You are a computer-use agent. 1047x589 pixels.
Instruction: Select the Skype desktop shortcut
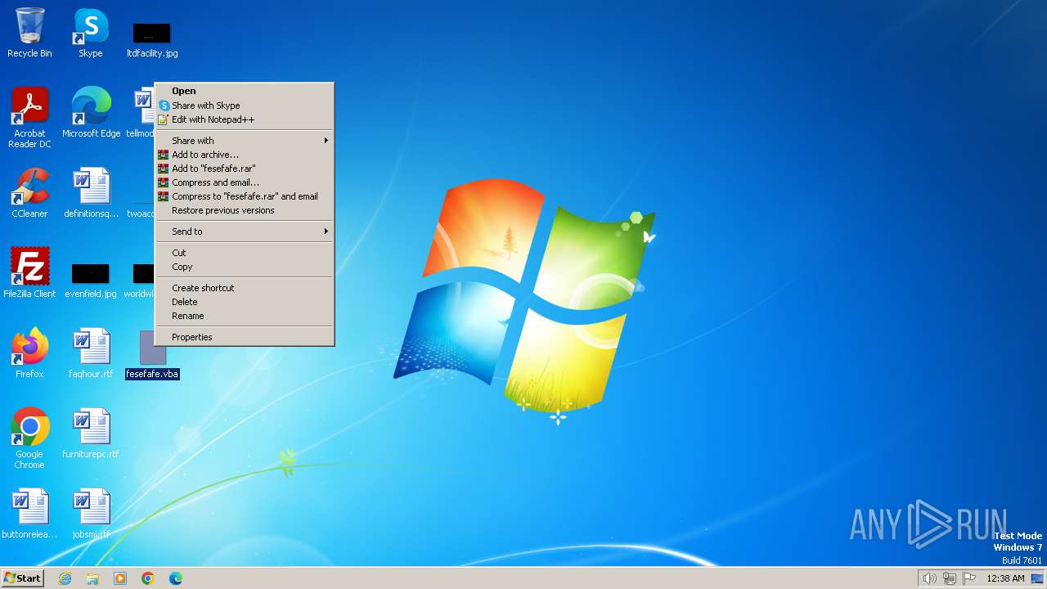click(x=91, y=33)
